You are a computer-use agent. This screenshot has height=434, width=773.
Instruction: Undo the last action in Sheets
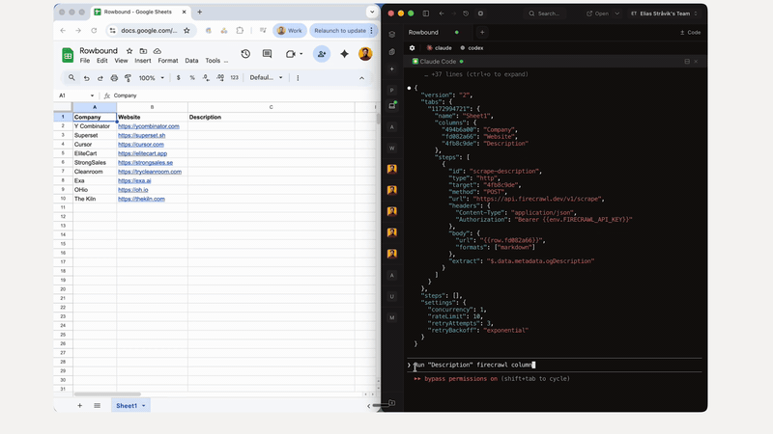pyautogui.click(x=86, y=78)
